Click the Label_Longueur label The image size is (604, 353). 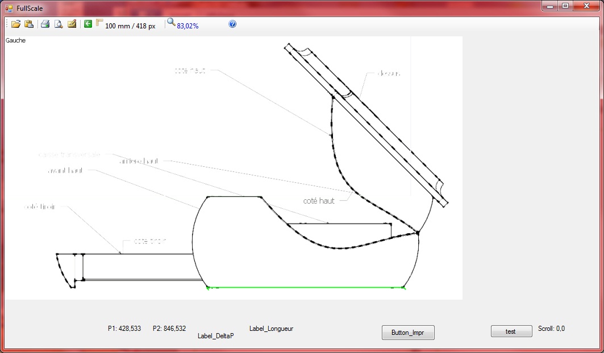point(271,329)
